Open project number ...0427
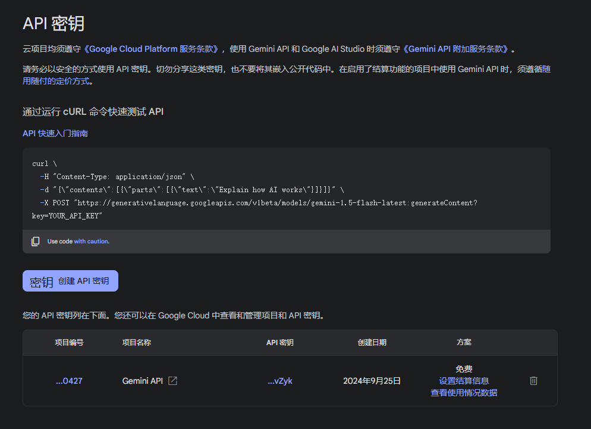The image size is (591, 429). tap(69, 381)
